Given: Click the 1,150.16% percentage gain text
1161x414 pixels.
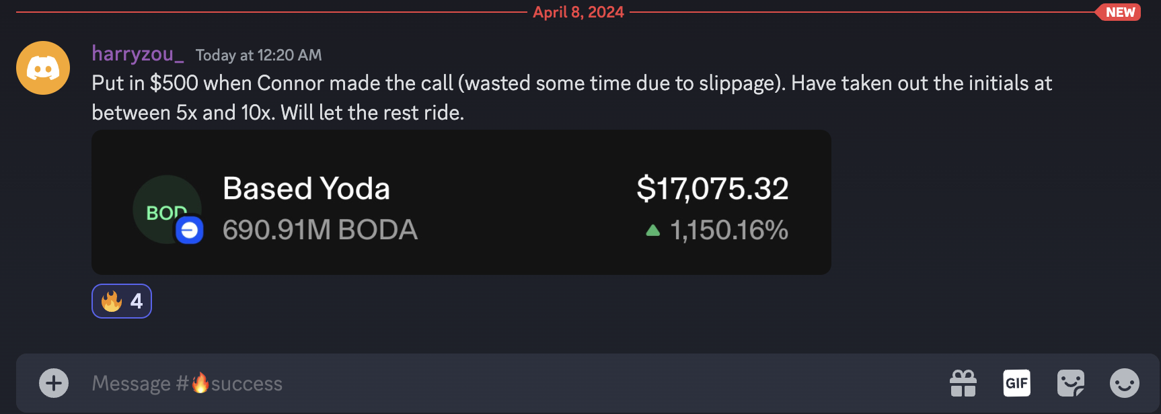Looking at the screenshot, I should coord(730,231).
